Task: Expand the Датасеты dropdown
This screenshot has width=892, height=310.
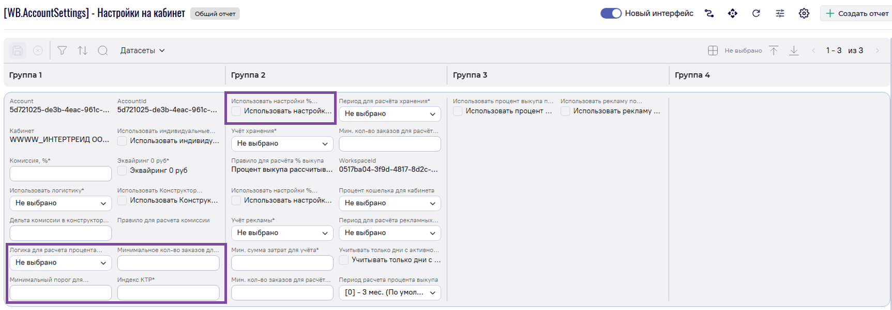Action: pos(142,51)
